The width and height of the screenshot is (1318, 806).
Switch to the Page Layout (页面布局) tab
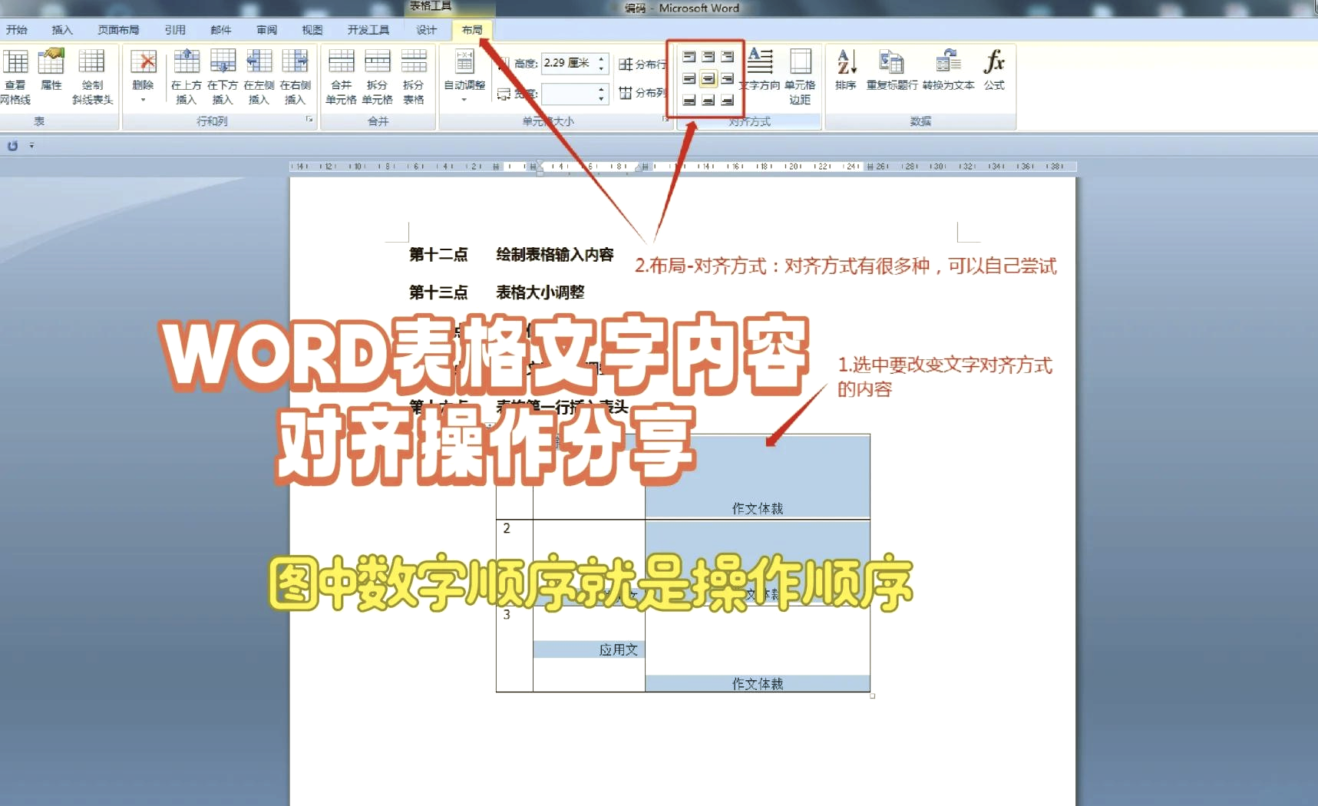(118, 30)
